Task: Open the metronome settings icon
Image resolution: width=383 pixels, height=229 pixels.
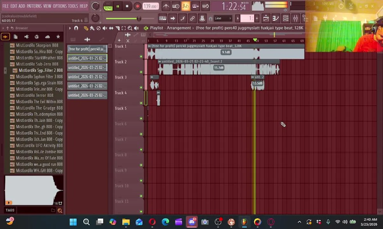Action: click(166, 6)
